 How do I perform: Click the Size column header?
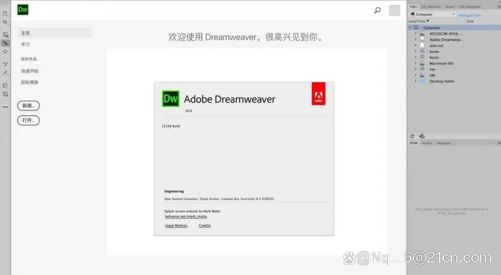470,21
